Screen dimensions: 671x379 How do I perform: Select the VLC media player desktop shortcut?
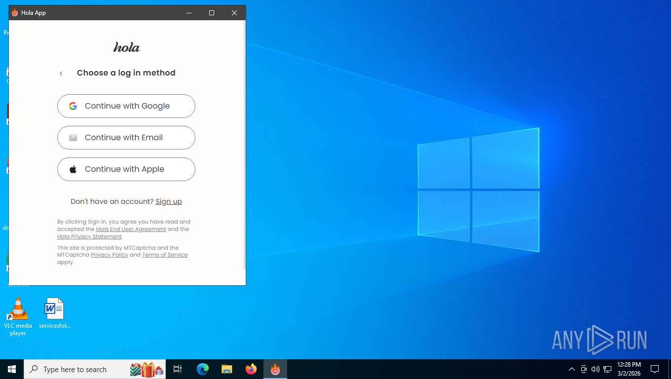18,317
